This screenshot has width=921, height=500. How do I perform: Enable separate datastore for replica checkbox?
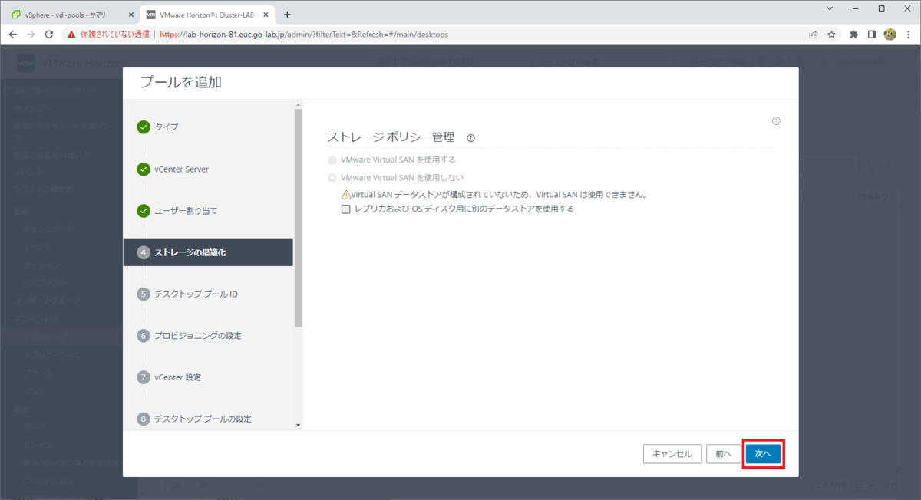pos(346,209)
